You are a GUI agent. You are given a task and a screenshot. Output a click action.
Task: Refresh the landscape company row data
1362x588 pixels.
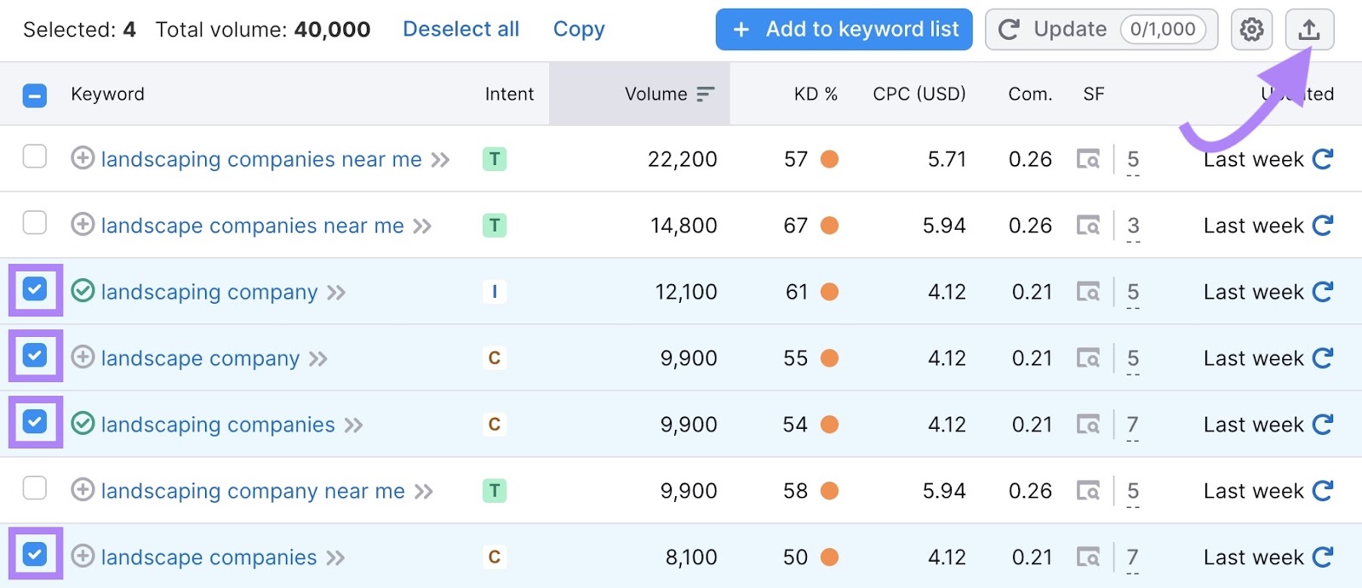pyautogui.click(x=1322, y=358)
